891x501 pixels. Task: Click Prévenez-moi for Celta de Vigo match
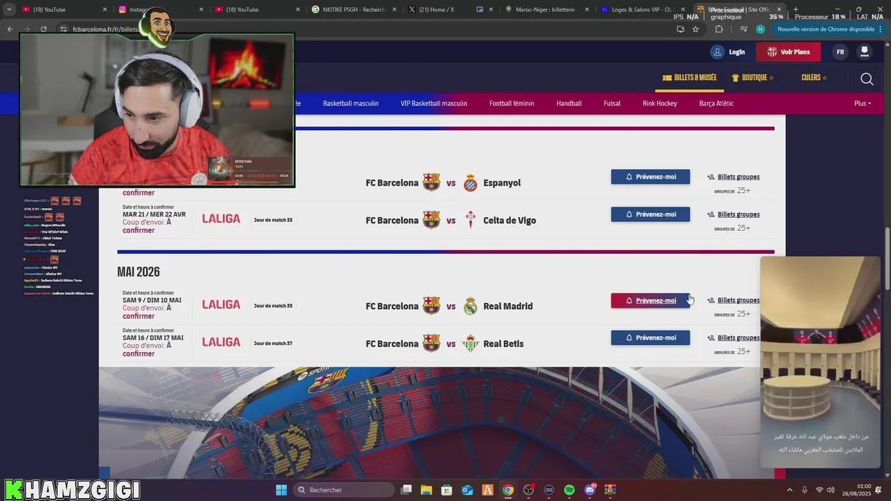pos(650,214)
